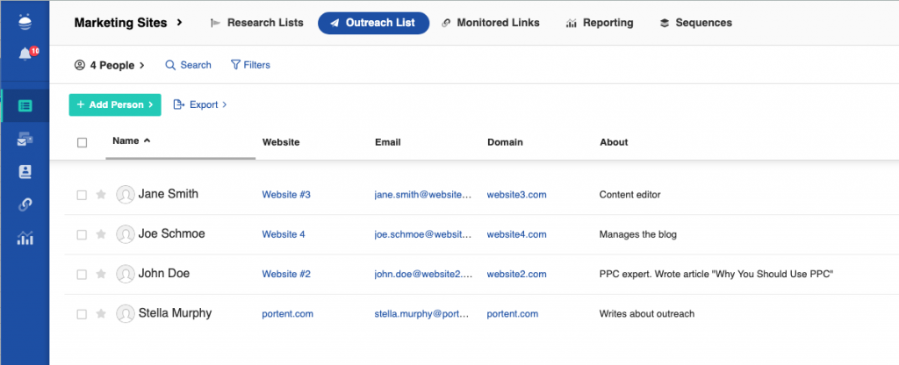Screen dimensions: 899x365
Task: Expand the Marketing Sites project menu
Action: click(x=128, y=23)
